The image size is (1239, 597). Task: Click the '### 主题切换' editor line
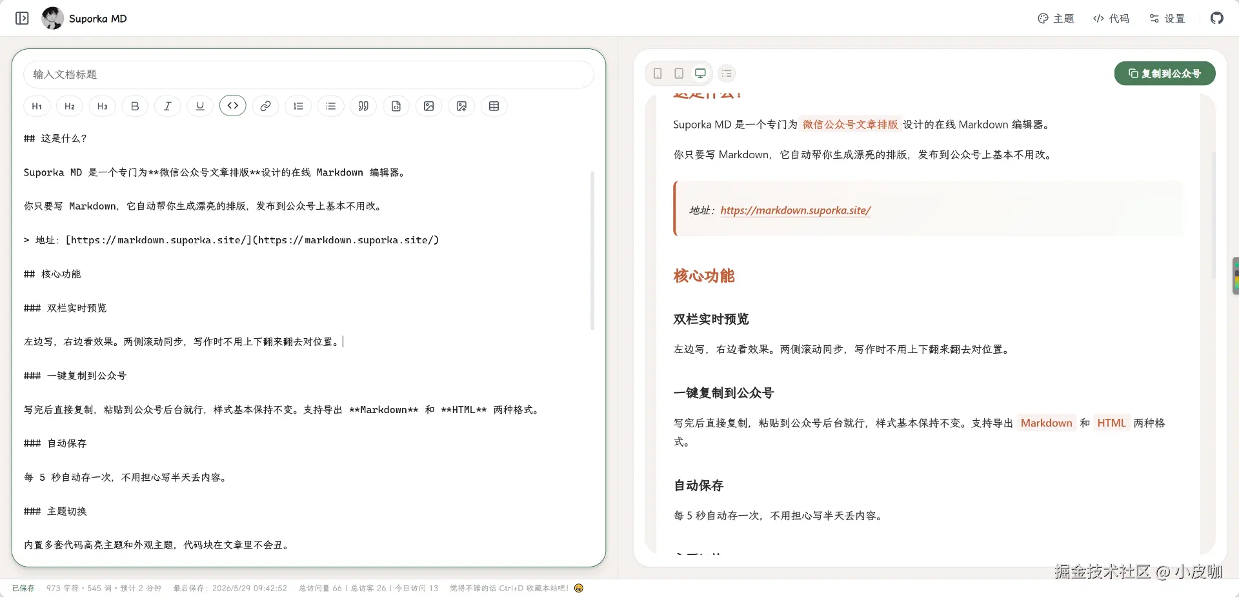(x=55, y=511)
